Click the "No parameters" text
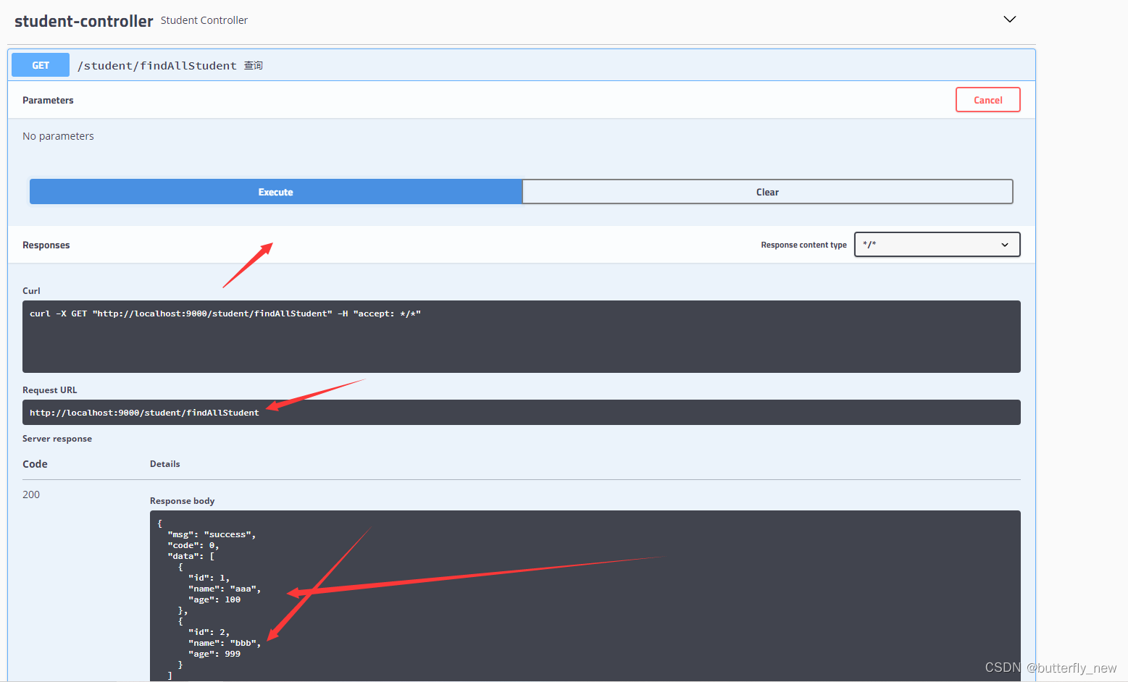 (x=58, y=136)
